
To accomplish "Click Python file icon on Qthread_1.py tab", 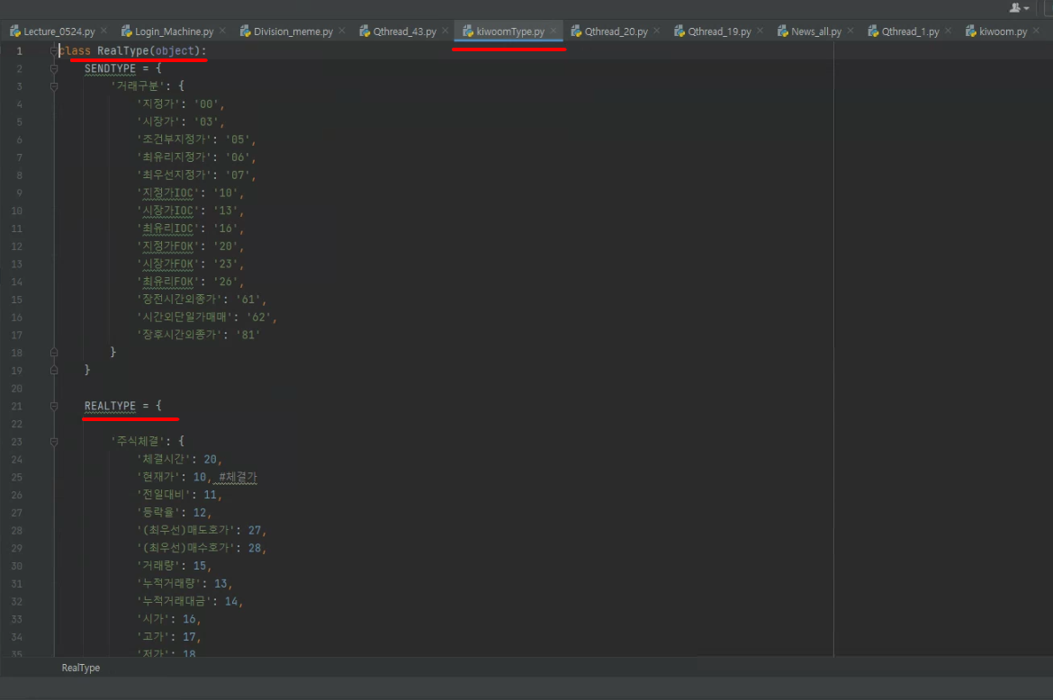I will click(x=873, y=31).
